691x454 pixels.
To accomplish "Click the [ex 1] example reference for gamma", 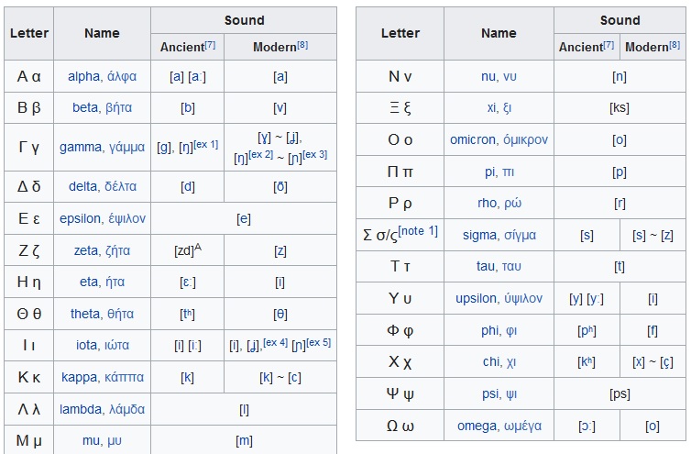I will tap(206, 144).
